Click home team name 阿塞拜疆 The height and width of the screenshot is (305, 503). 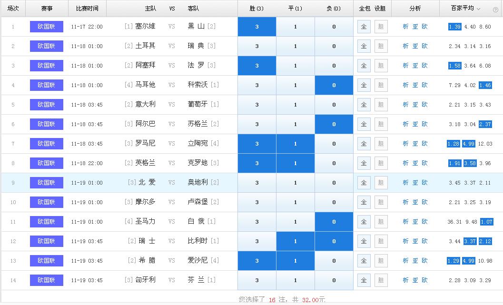coord(145,66)
